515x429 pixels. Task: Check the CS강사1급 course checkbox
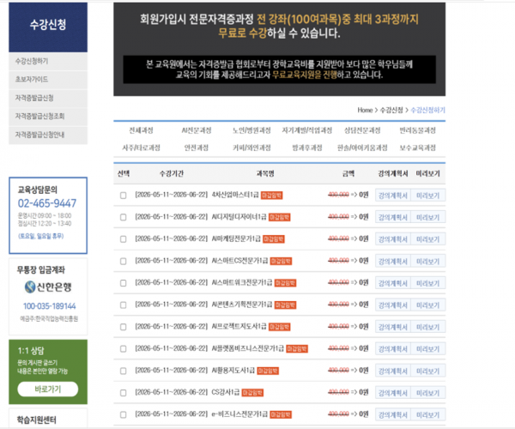(x=123, y=393)
